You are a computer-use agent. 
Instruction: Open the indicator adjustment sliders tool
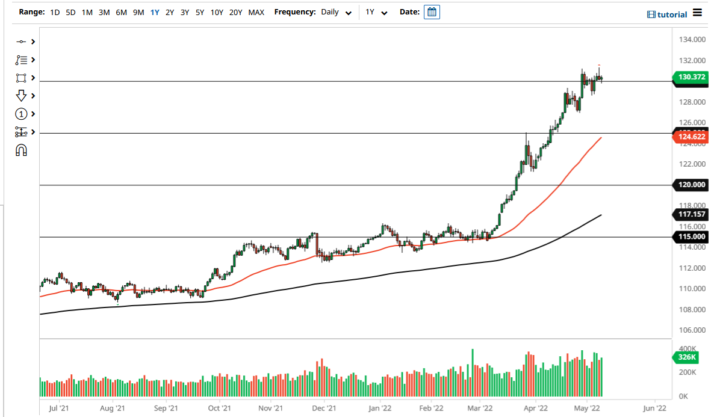(21, 132)
